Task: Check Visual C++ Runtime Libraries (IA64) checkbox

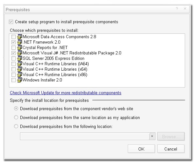Action: click(x=13, y=64)
